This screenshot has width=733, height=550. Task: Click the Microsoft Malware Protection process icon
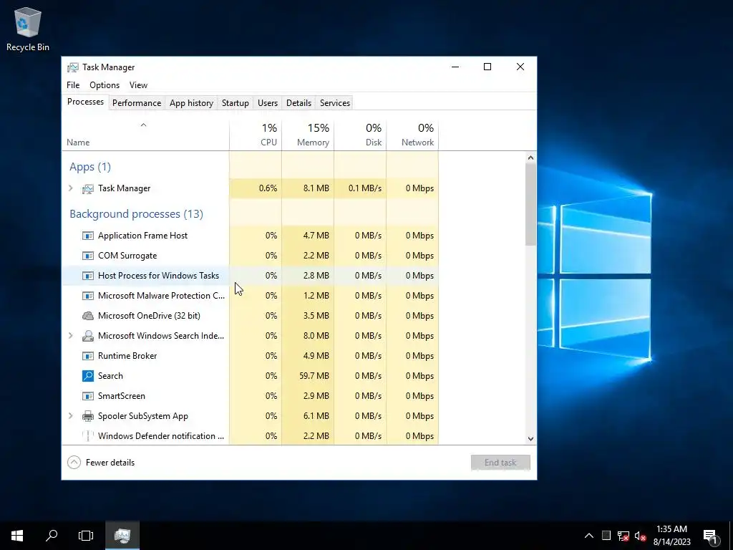click(x=88, y=296)
